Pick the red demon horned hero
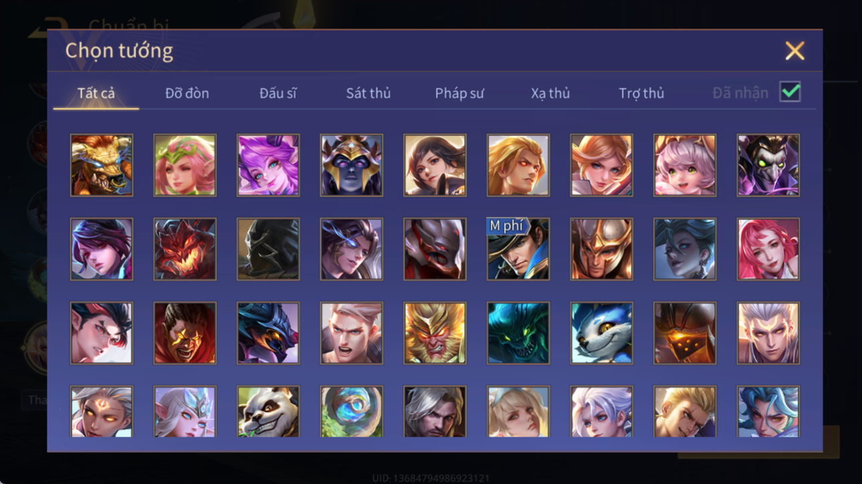The image size is (862, 484). [185, 249]
